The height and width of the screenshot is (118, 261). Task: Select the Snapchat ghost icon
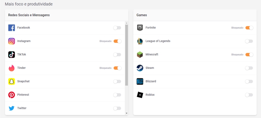[x=11, y=82]
